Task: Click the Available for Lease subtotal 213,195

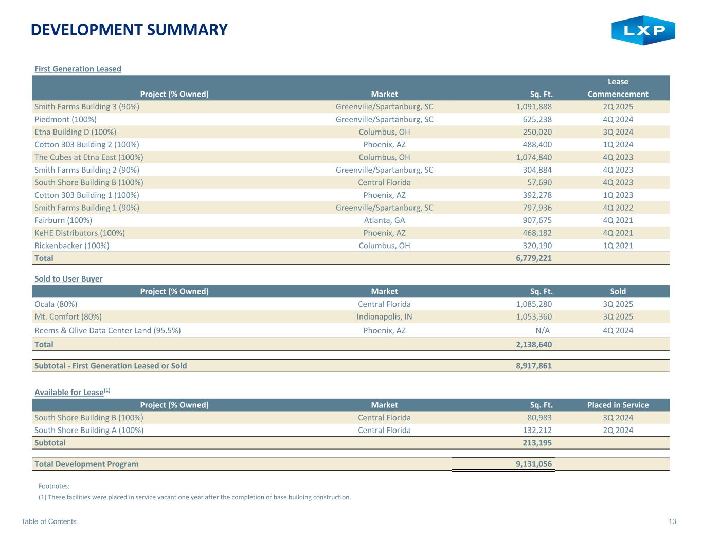Action: (537, 443)
